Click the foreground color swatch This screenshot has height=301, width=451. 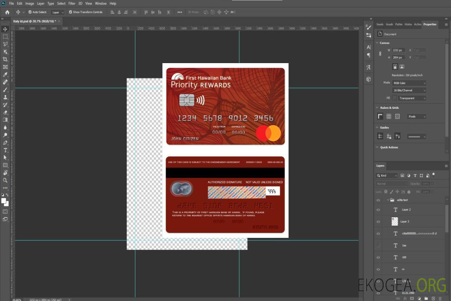click(4, 201)
